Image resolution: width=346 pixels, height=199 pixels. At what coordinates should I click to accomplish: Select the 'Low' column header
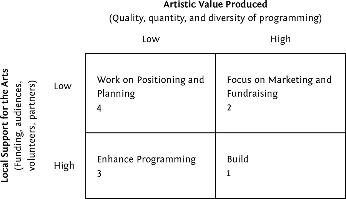[x=151, y=39]
